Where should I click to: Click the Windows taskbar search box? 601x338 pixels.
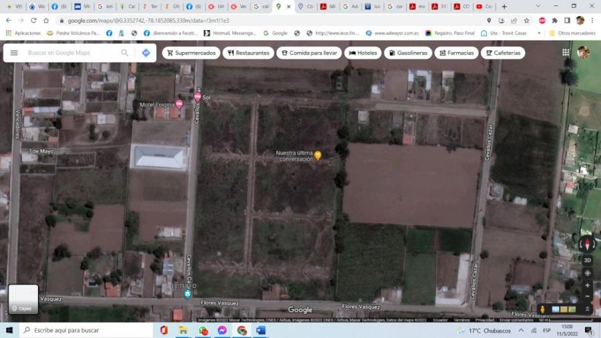click(x=86, y=330)
